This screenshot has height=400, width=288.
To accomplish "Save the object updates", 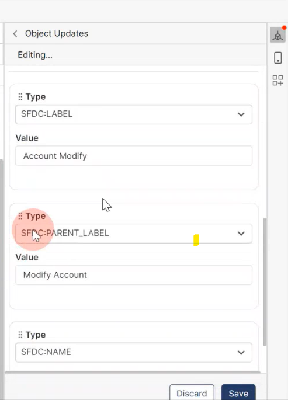I will click(x=238, y=393).
